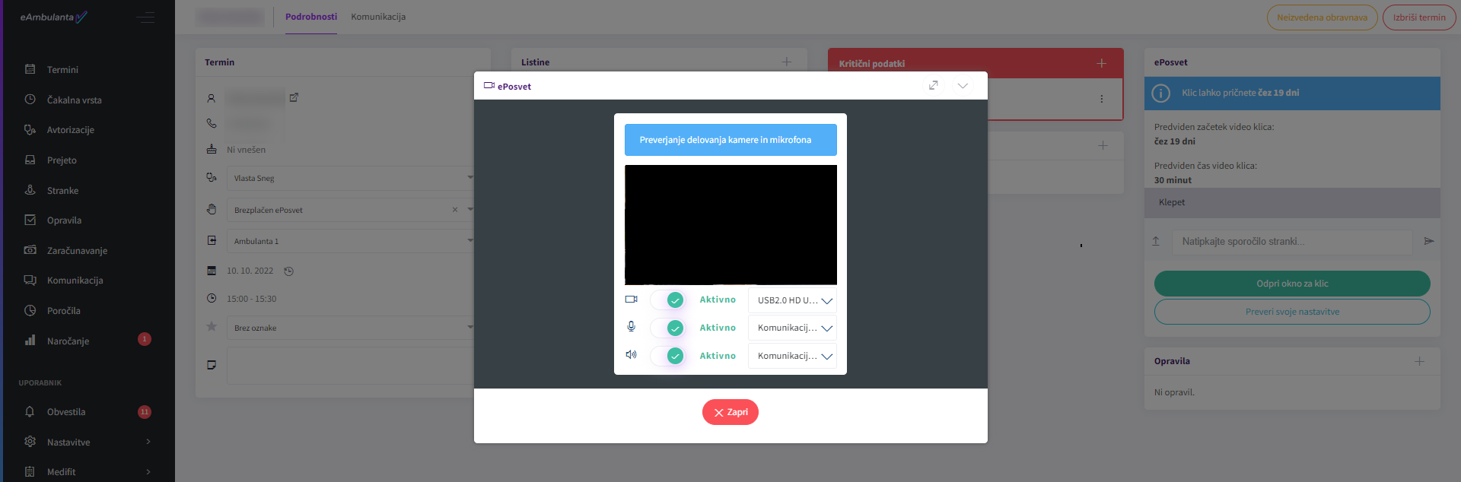Toggle the microphone active switch
This screenshot has width=1461, height=482.
[x=668, y=328]
